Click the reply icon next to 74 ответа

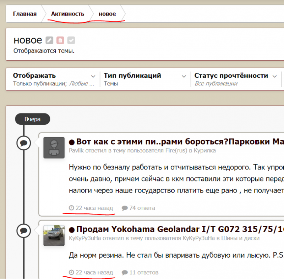pos(125,208)
